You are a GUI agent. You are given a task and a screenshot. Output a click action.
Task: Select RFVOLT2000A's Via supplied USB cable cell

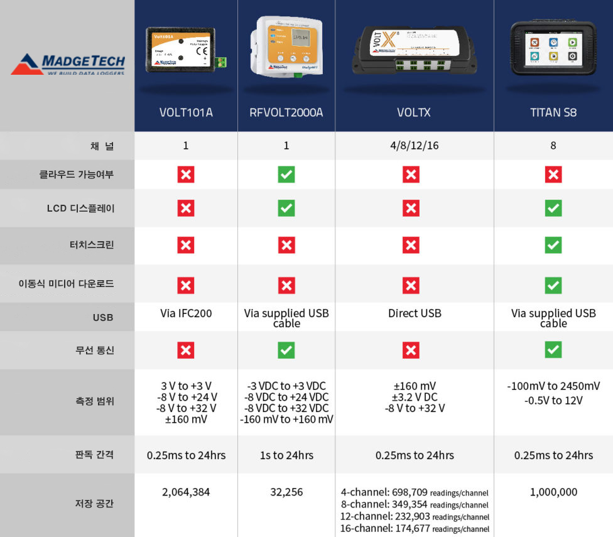[x=286, y=318]
